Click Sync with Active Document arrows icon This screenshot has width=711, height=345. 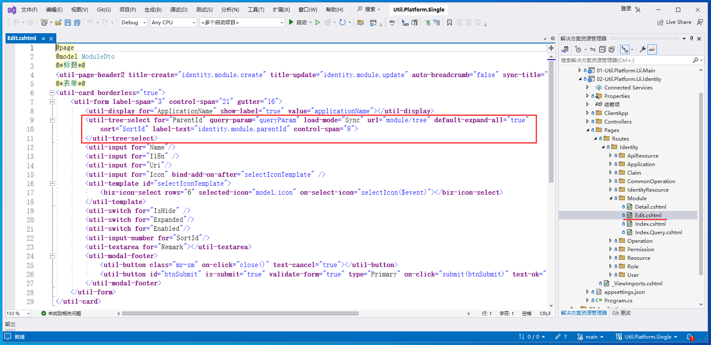click(593, 49)
